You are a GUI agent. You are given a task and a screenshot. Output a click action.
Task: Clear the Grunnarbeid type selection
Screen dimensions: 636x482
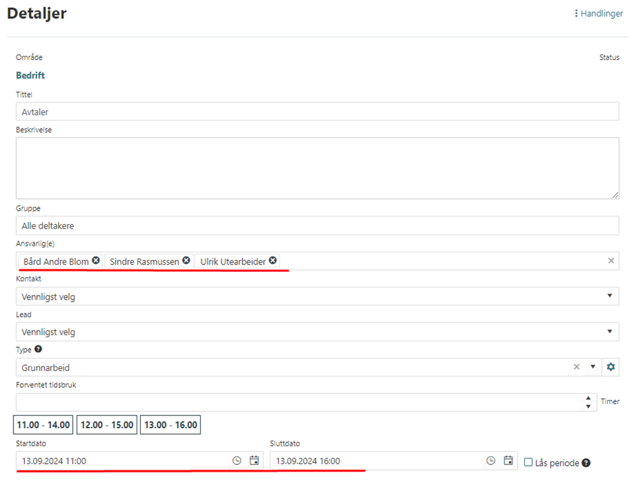pyautogui.click(x=576, y=367)
